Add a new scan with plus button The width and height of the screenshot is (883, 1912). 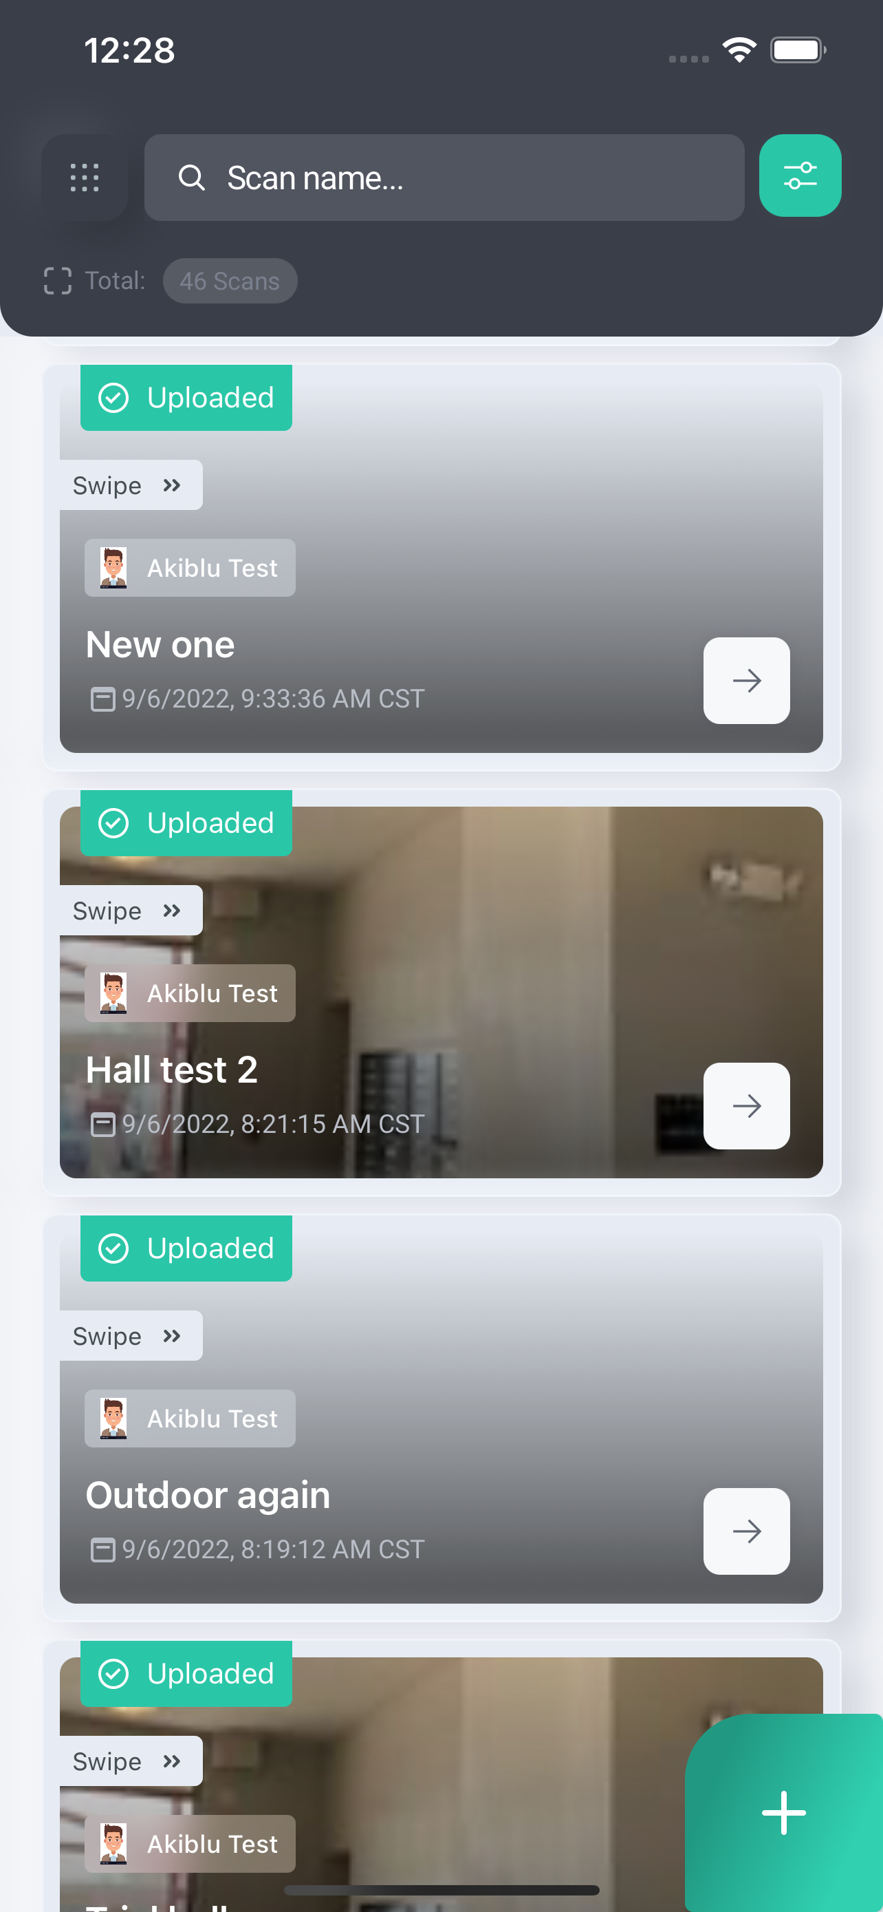(784, 1812)
